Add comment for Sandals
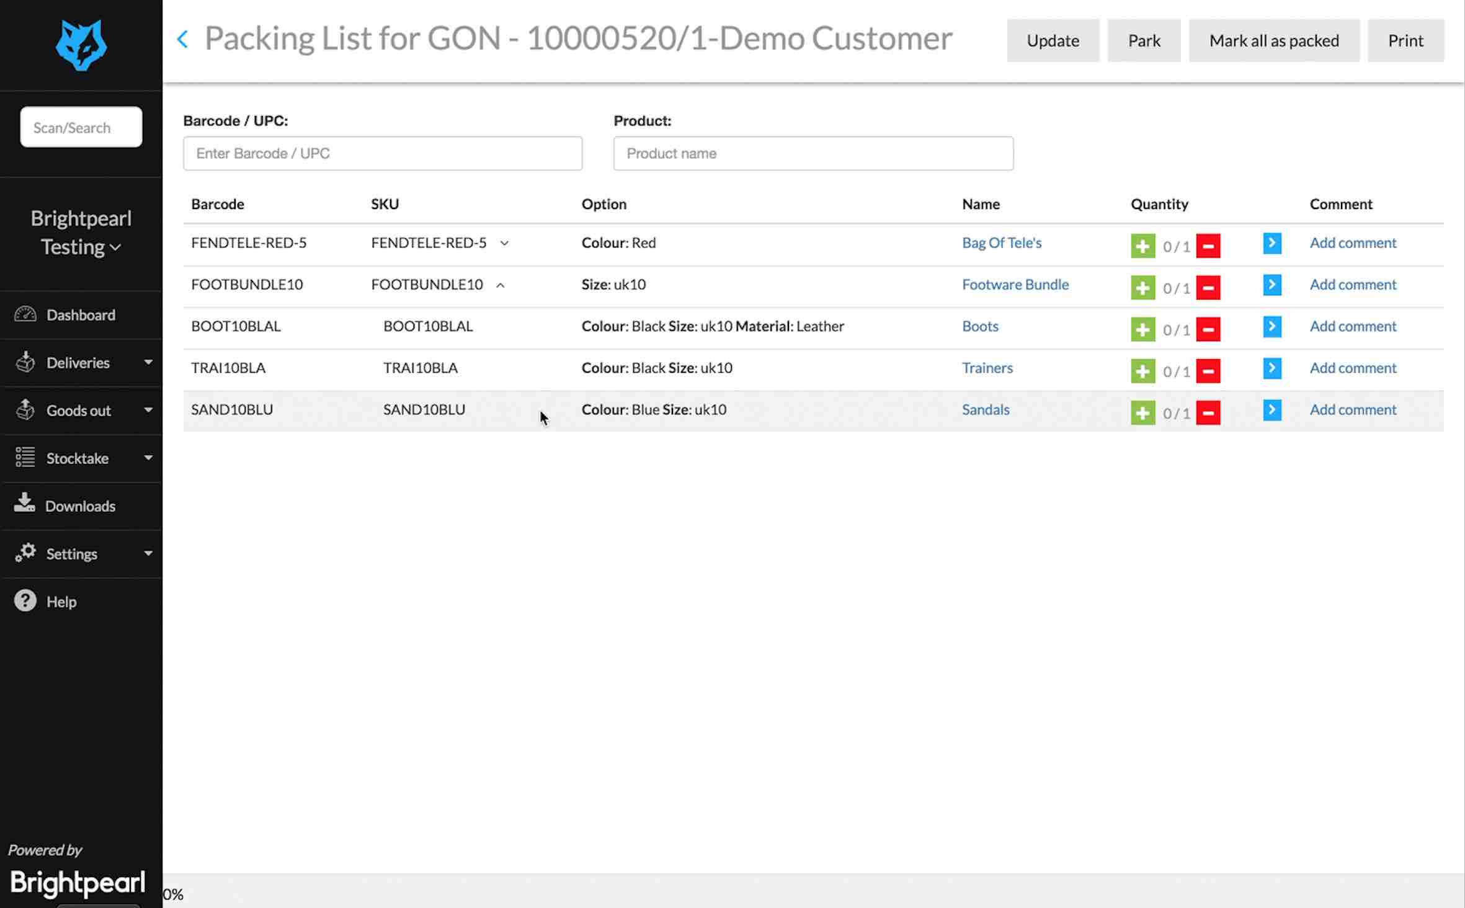Image resolution: width=1465 pixels, height=908 pixels. [x=1353, y=409]
